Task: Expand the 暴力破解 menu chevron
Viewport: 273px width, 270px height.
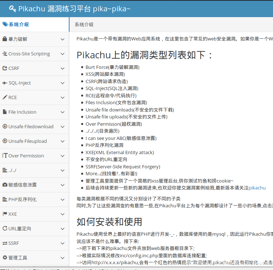Action: (63, 39)
